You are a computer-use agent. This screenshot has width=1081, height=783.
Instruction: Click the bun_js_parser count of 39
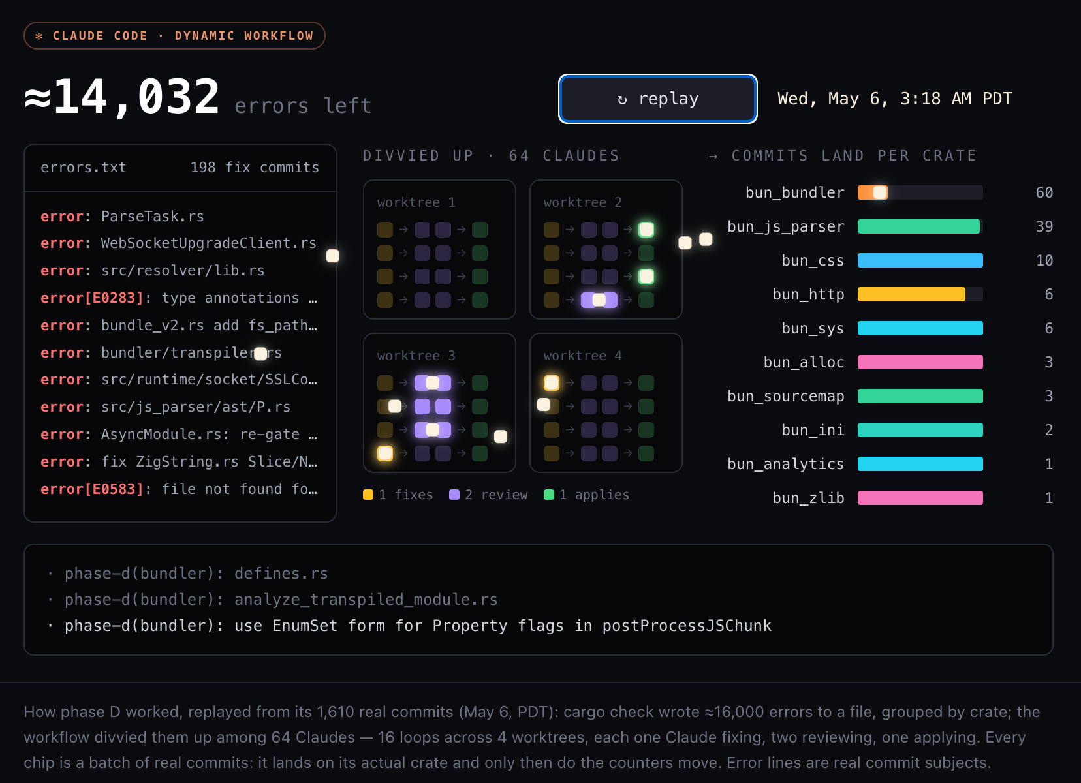(x=1044, y=226)
